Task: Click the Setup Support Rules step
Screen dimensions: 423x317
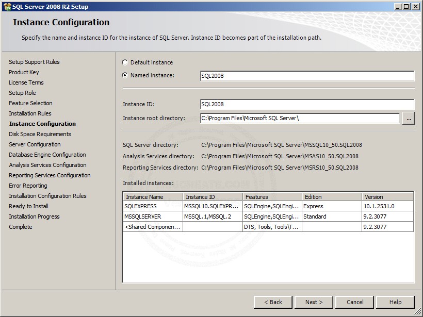Action: (34, 62)
